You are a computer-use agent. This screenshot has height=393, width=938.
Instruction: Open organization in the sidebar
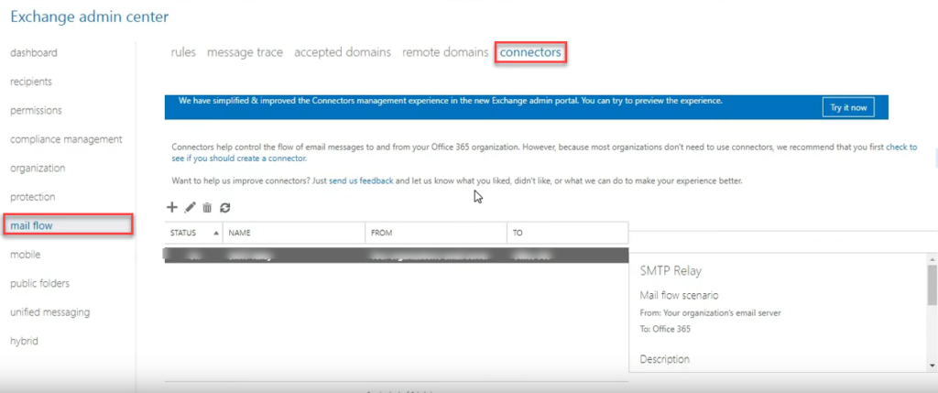38,168
